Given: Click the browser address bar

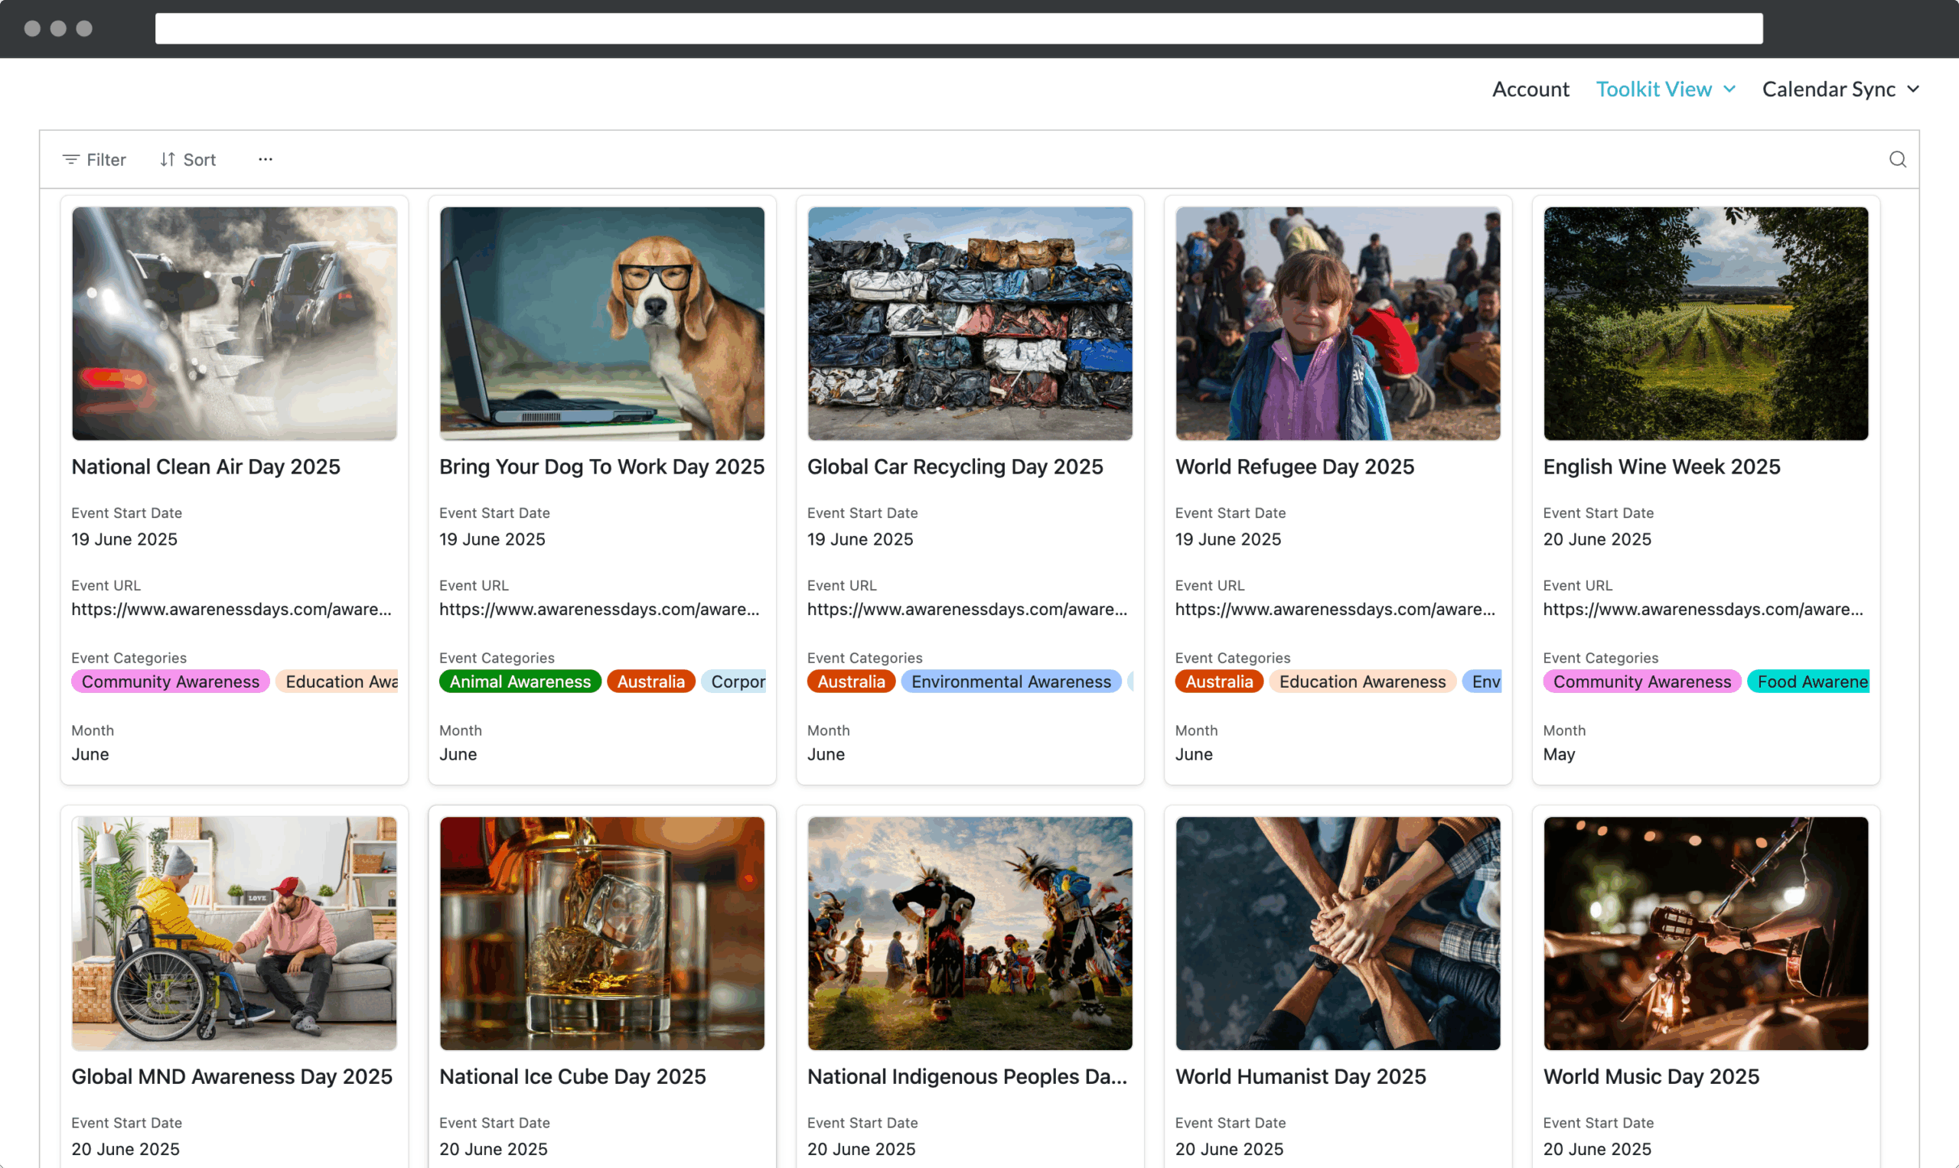Looking at the screenshot, I should (958, 28).
